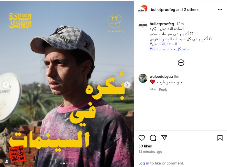Viewport: 227px width, 167px height.
Task: Open the comment speech bubble icon
Action: click(153, 138)
